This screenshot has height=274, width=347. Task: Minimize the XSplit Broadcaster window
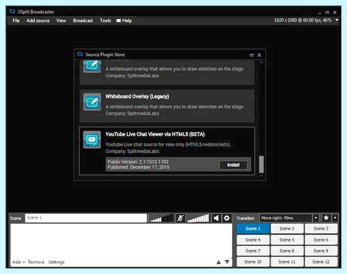coord(320,13)
